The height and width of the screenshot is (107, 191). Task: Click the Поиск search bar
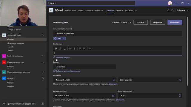click(x=91, y=3)
